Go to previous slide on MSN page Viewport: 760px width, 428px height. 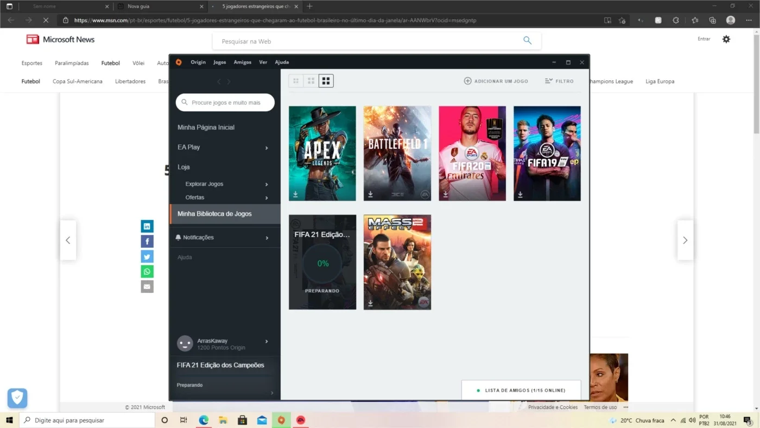pyautogui.click(x=68, y=240)
